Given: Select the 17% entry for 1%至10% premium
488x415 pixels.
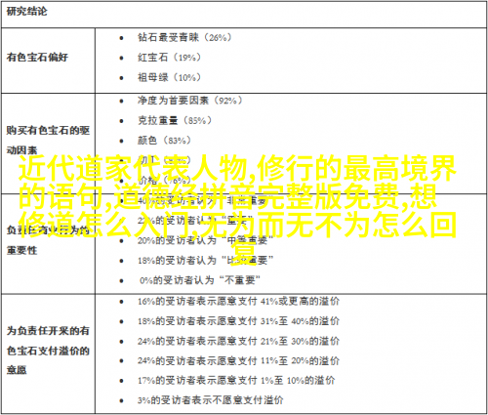Looking at the screenshot, I should pos(236,381).
